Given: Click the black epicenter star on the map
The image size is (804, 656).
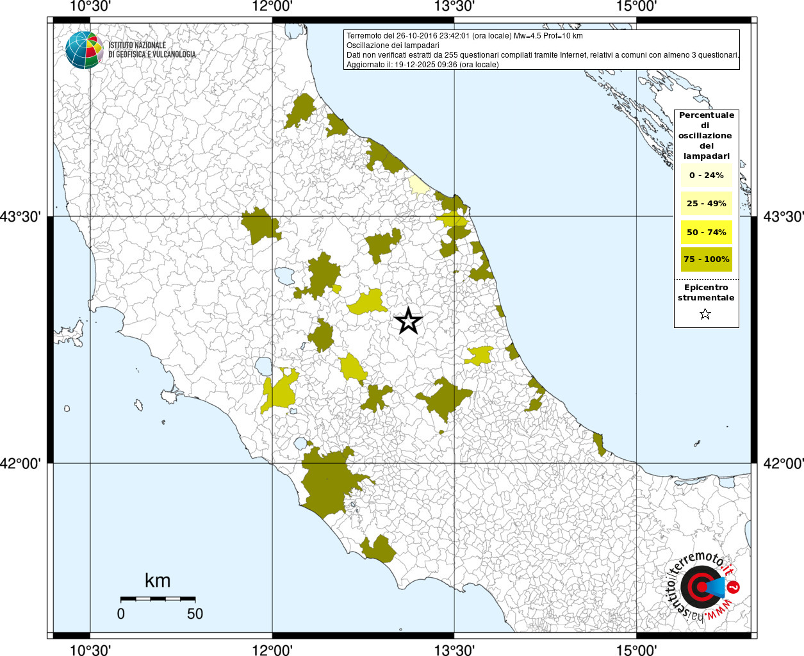Looking at the screenshot, I should click(408, 321).
